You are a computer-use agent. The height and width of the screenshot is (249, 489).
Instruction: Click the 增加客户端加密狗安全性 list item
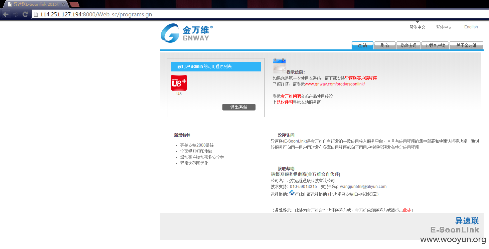click(x=202, y=157)
